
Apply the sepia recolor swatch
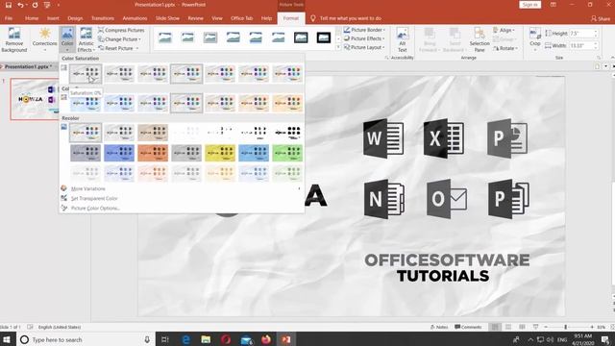[153, 133]
